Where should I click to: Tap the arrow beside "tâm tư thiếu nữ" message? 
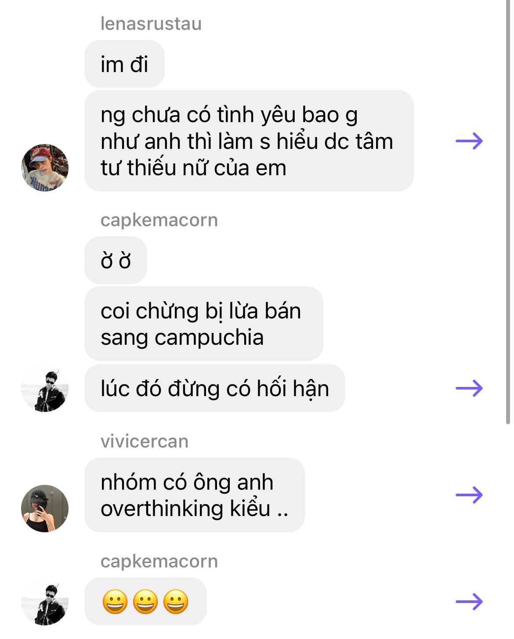click(469, 141)
